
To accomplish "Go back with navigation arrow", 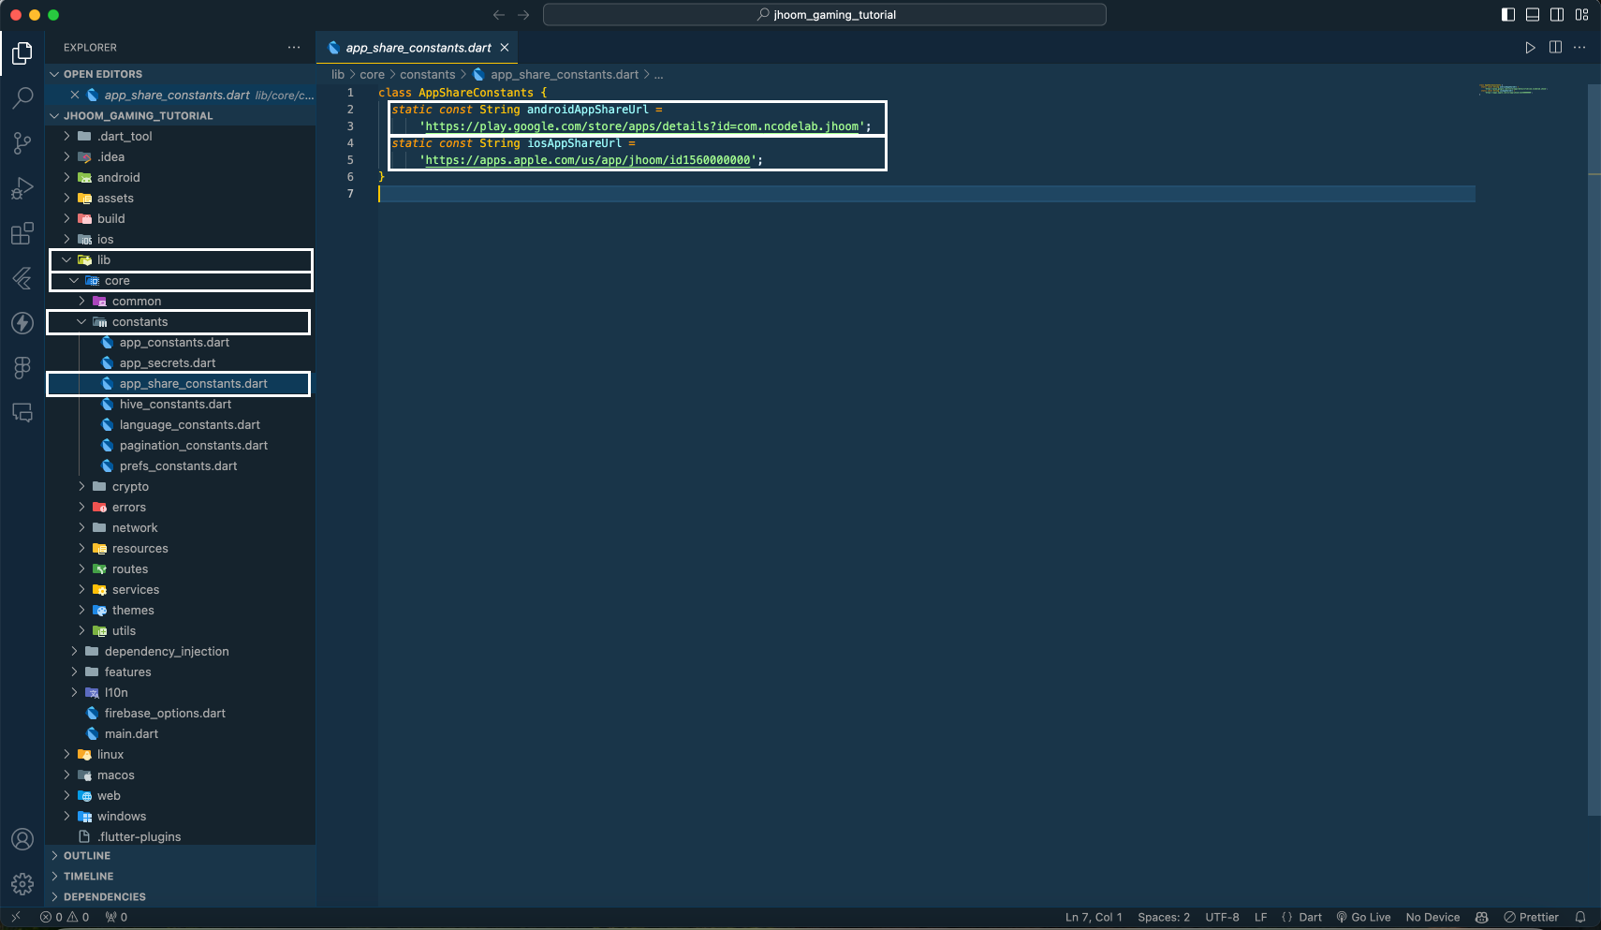I will coord(499,15).
